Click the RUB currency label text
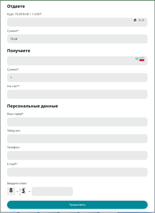The width and height of the screenshot is (155, 213). coord(141,20)
